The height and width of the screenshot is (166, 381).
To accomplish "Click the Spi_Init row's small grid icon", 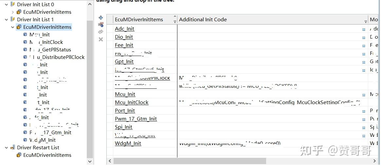I will coord(364,127).
